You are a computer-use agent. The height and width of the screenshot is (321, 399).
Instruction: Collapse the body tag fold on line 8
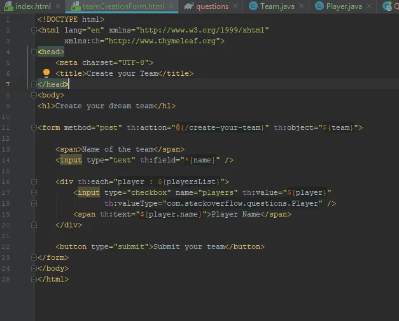tap(34, 96)
